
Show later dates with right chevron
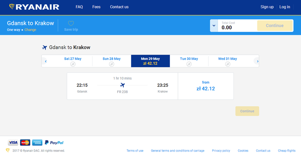click(257, 61)
